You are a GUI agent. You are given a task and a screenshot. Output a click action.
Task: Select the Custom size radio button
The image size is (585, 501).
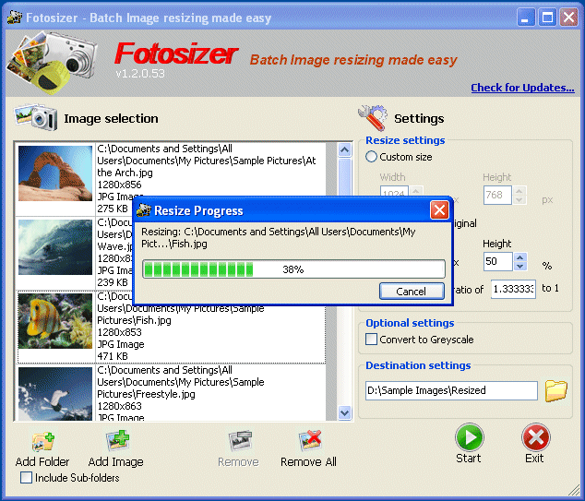coord(371,157)
